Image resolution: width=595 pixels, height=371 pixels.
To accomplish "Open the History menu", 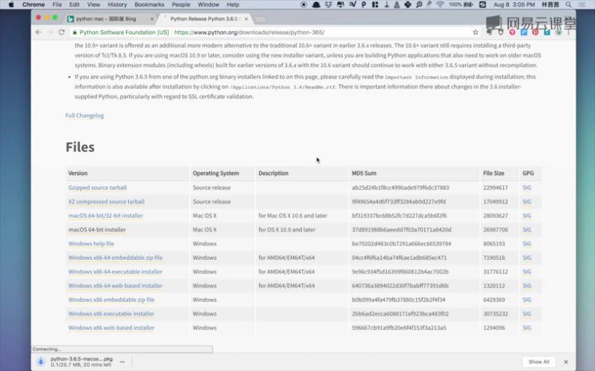I will [117, 5].
